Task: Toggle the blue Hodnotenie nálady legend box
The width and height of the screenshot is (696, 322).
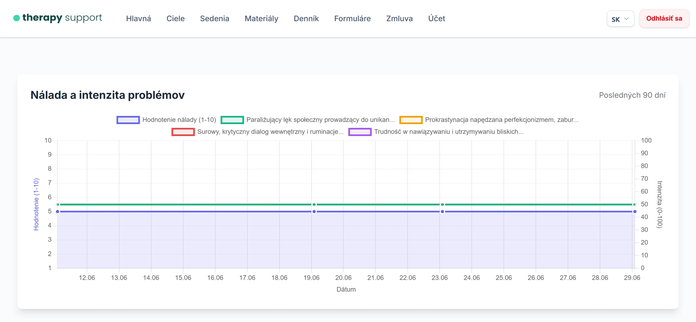Action: pyautogui.click(x=128, y=120)
